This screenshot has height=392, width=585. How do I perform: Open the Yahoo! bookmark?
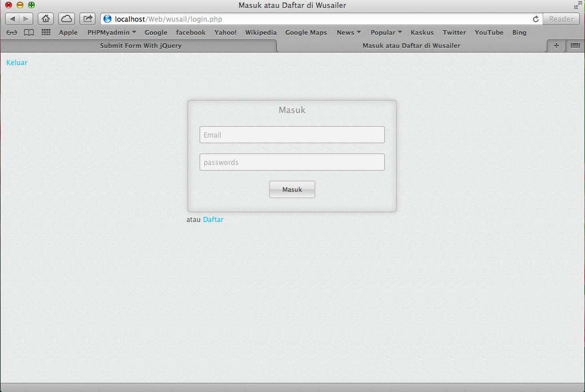(225, 33)
